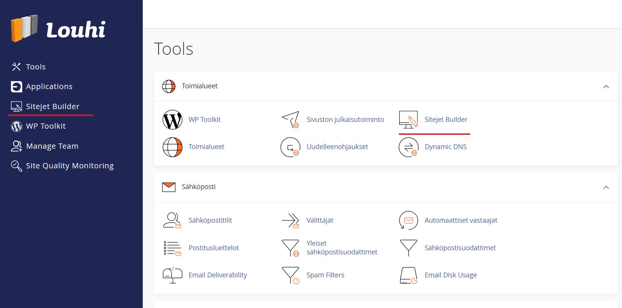This screenshot has width=622, height=308.
Task: Collapse the Sähköposti section chevron
Action: 606,187
